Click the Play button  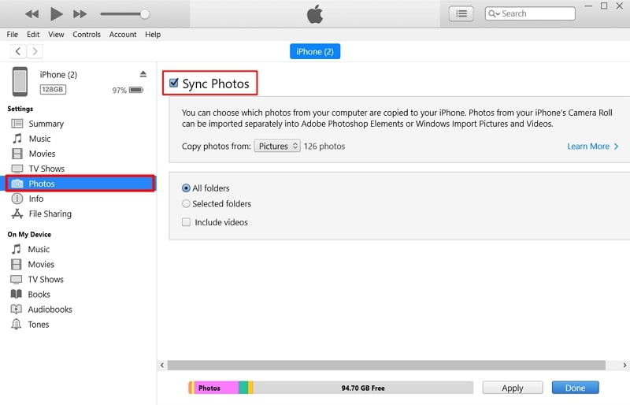(x=56, y=13)
